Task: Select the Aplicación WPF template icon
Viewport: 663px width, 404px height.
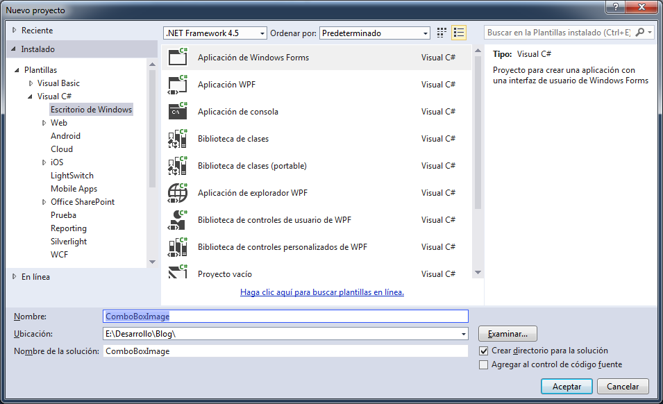Action: [x=178, y=85]
